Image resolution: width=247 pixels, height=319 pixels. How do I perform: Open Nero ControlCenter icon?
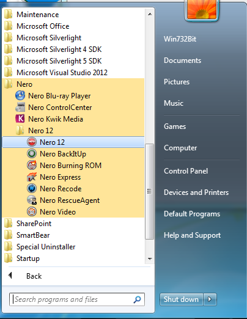[20, 108]
